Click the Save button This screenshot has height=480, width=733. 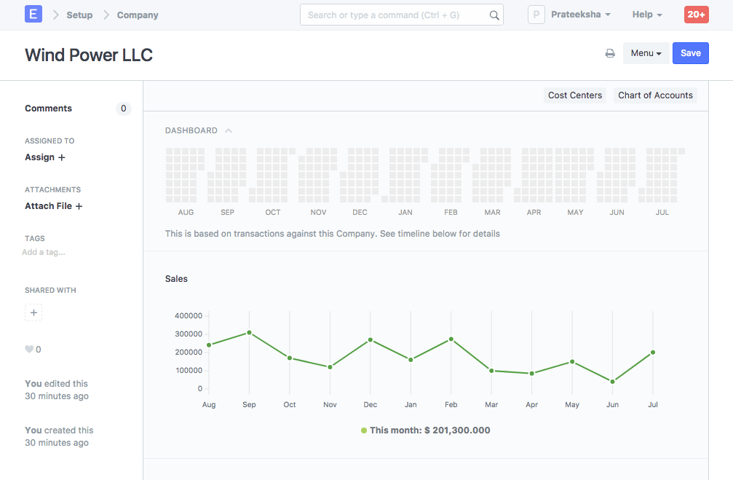pos(690,52)
